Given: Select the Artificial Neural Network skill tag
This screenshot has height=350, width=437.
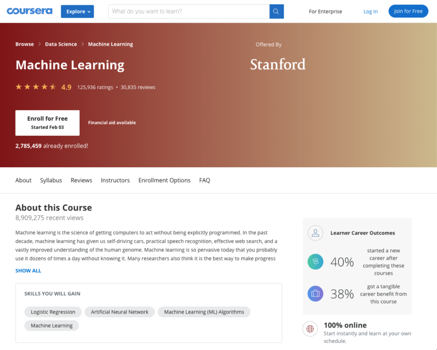Looking at the screenshot, I should point(119,312).
